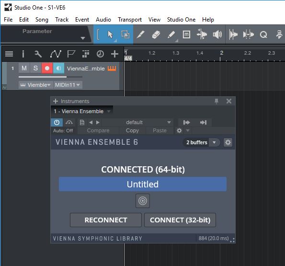Screen dimensions: 285x266
Task: Click the CONNECT (32-bit) button
Action: (x=180, y=220)
